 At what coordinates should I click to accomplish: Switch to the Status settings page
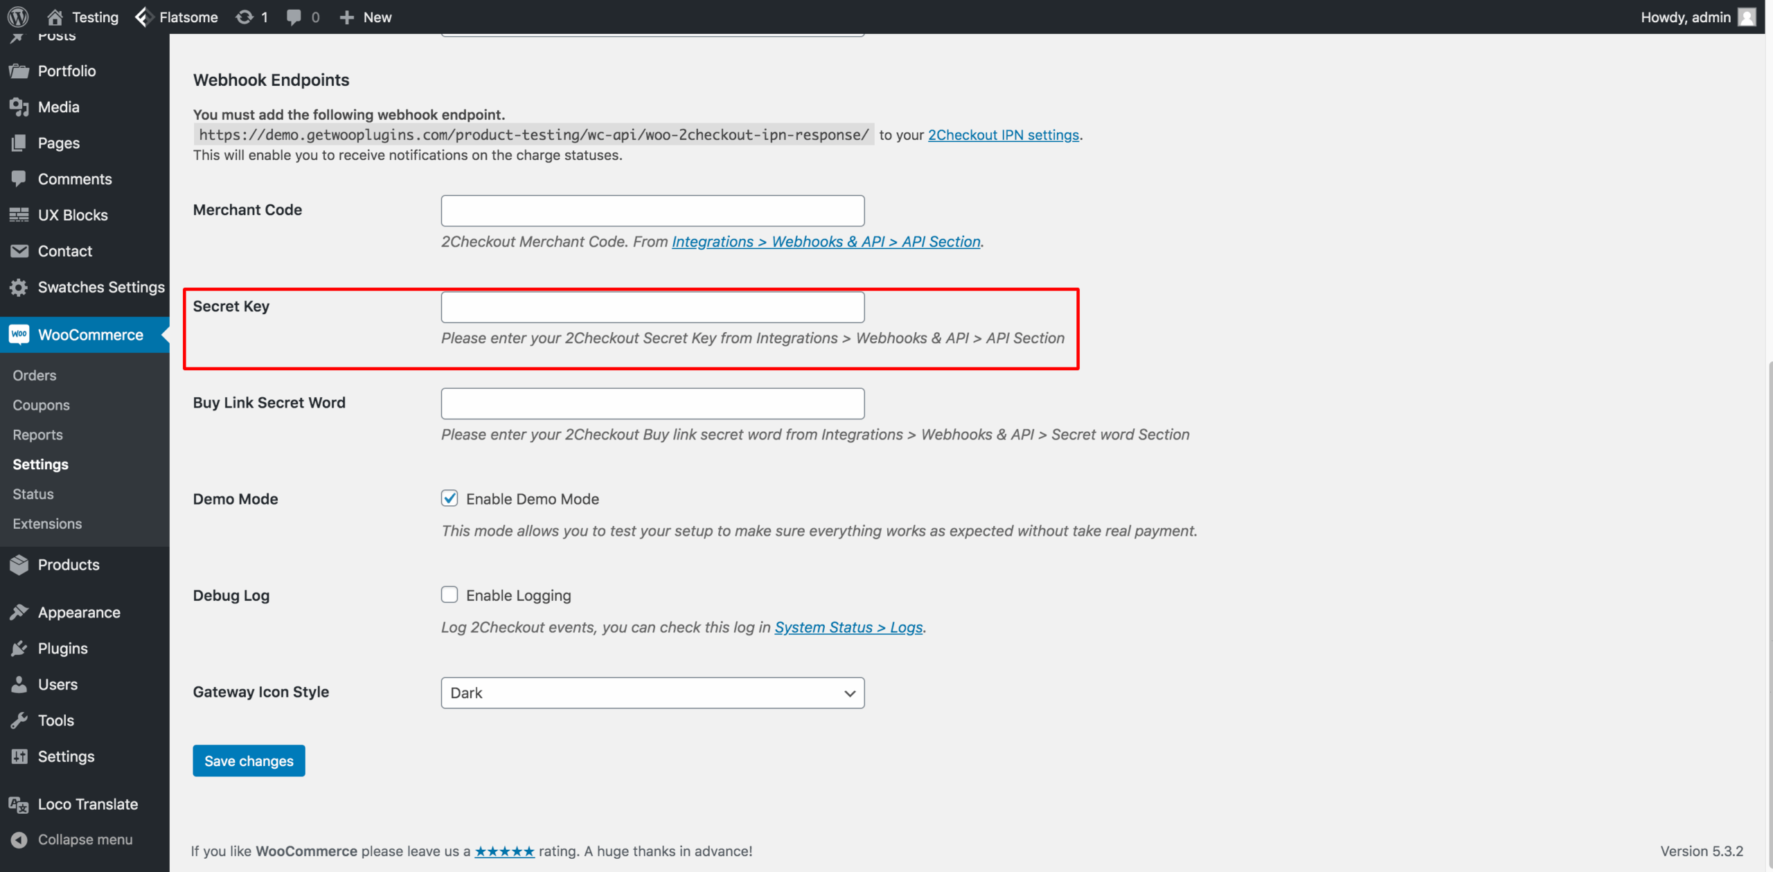[x=33, y=493]
